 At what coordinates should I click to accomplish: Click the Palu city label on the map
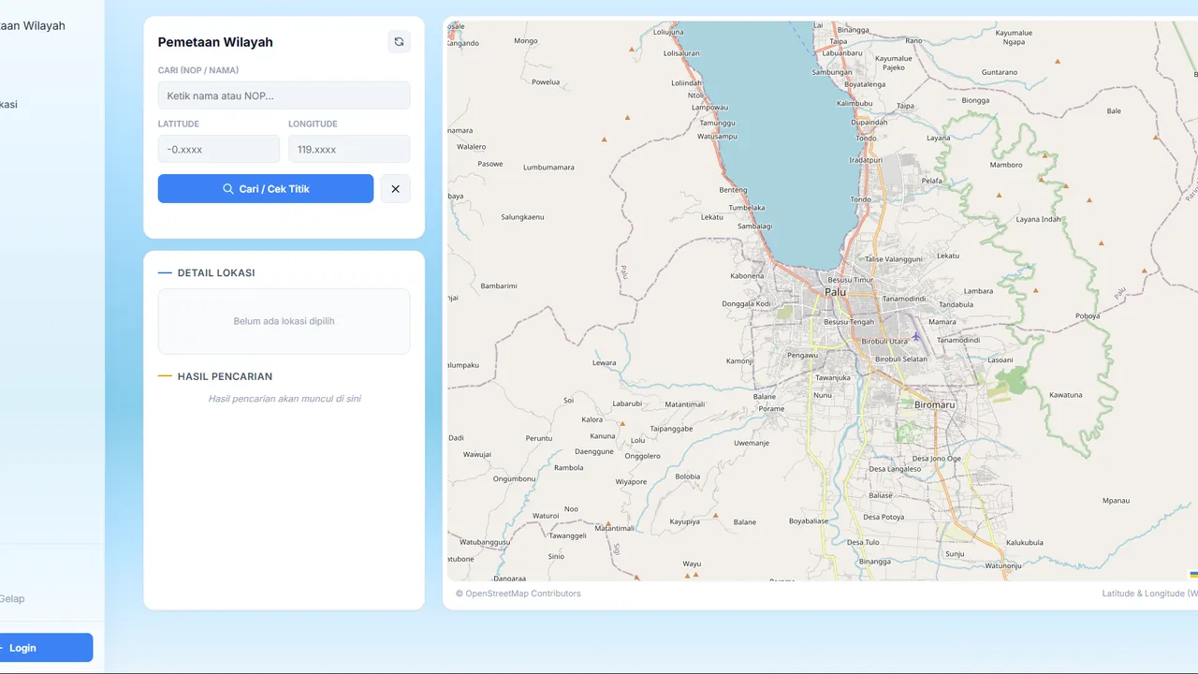point(835,292)
